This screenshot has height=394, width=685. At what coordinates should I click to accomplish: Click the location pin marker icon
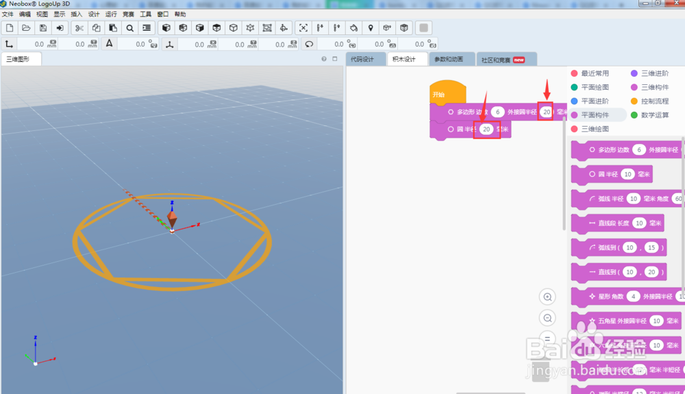(371, 28)
